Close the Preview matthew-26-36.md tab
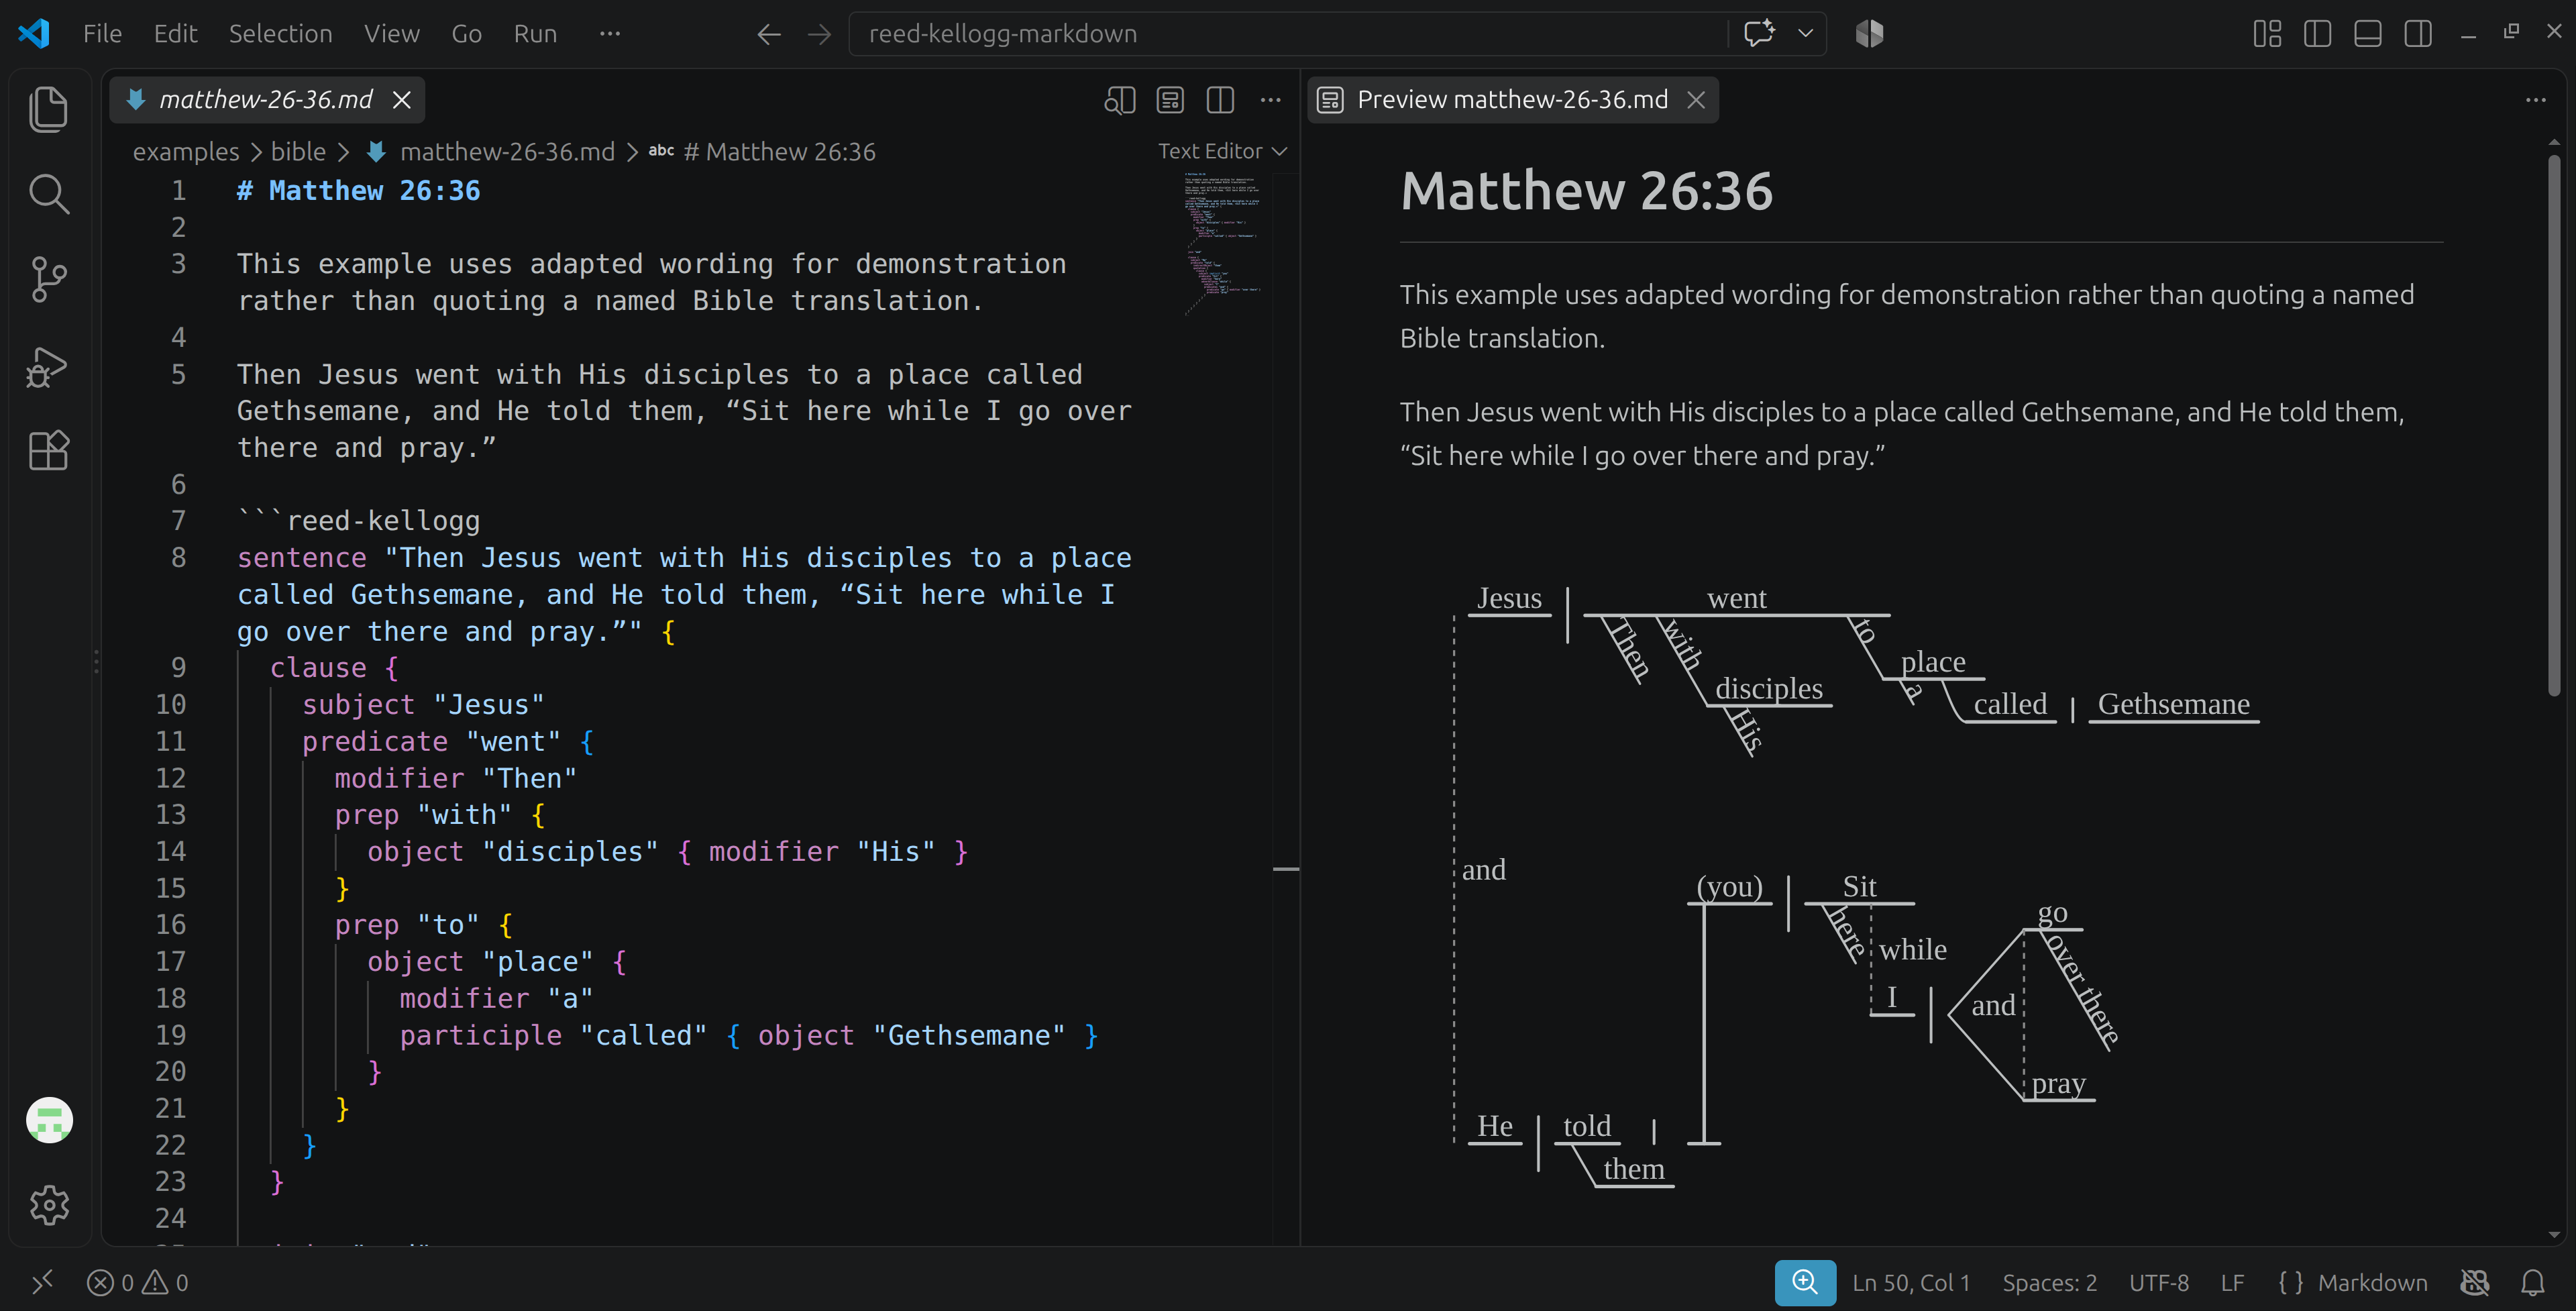Viewport: 2576px width, 1311px height. (x=1696, y=100)
